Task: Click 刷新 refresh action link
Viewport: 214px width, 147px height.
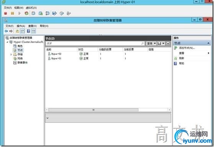Action: click(x=181, y=58)
